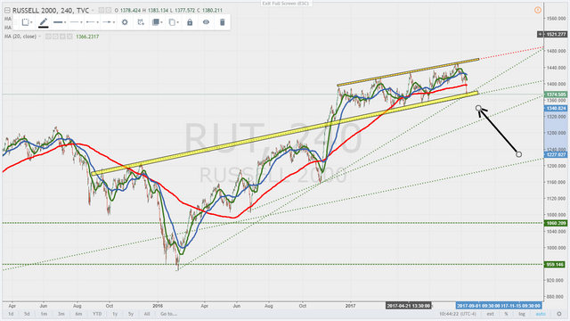Select the 1m time range
The image size is (570, 321).
(x=44, y=314)
